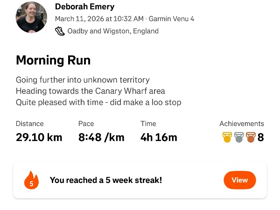The height and width of the screenshot is (210, 280).
Task: Click the gold trophy achievement icon
Action: pyautogui.click(x=227, y=137)
